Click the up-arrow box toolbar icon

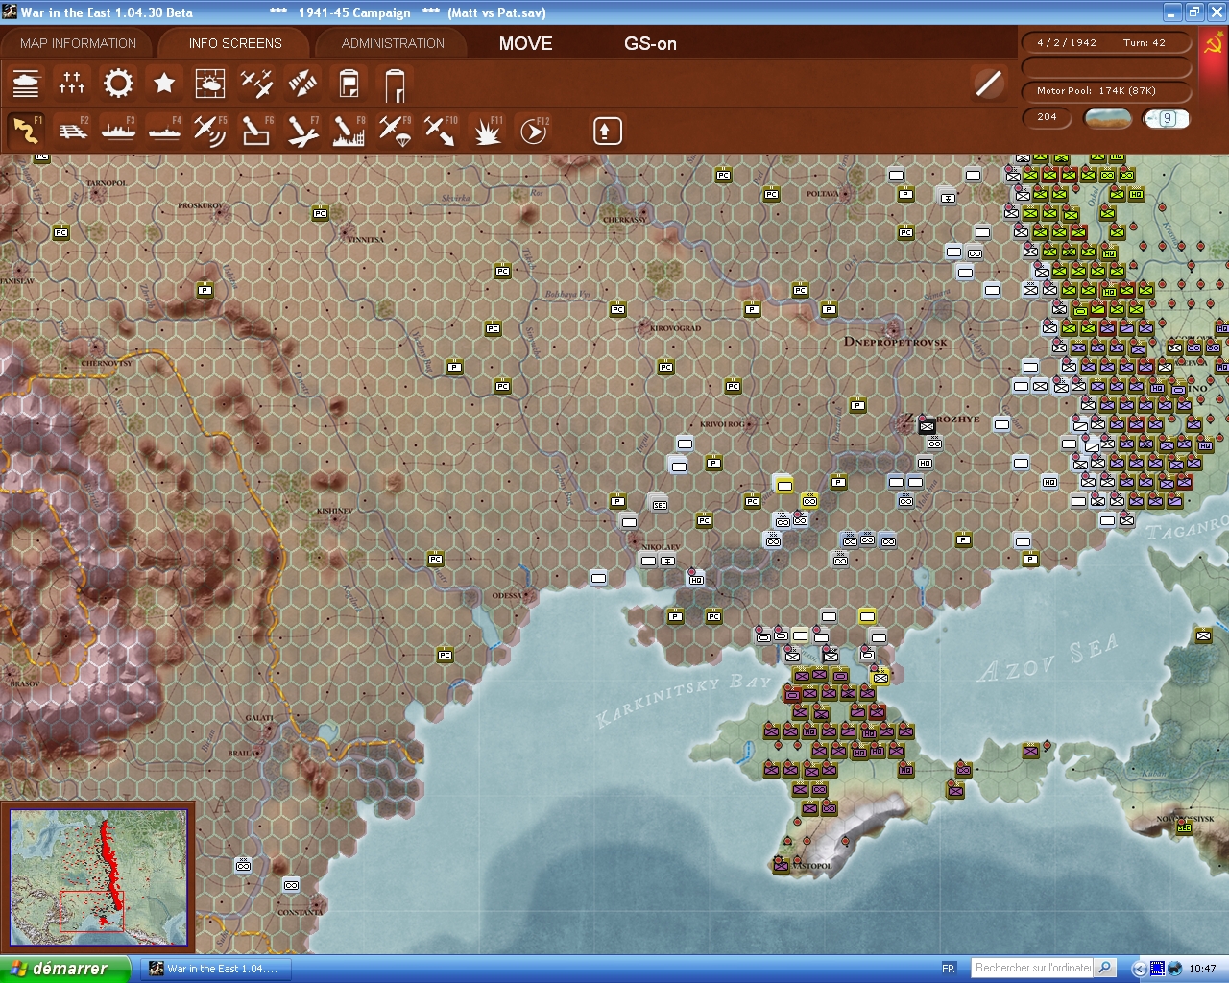point(607,131)
